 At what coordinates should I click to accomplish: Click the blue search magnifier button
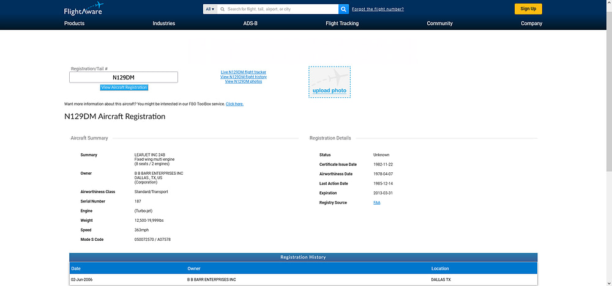[x=343, y=9]
